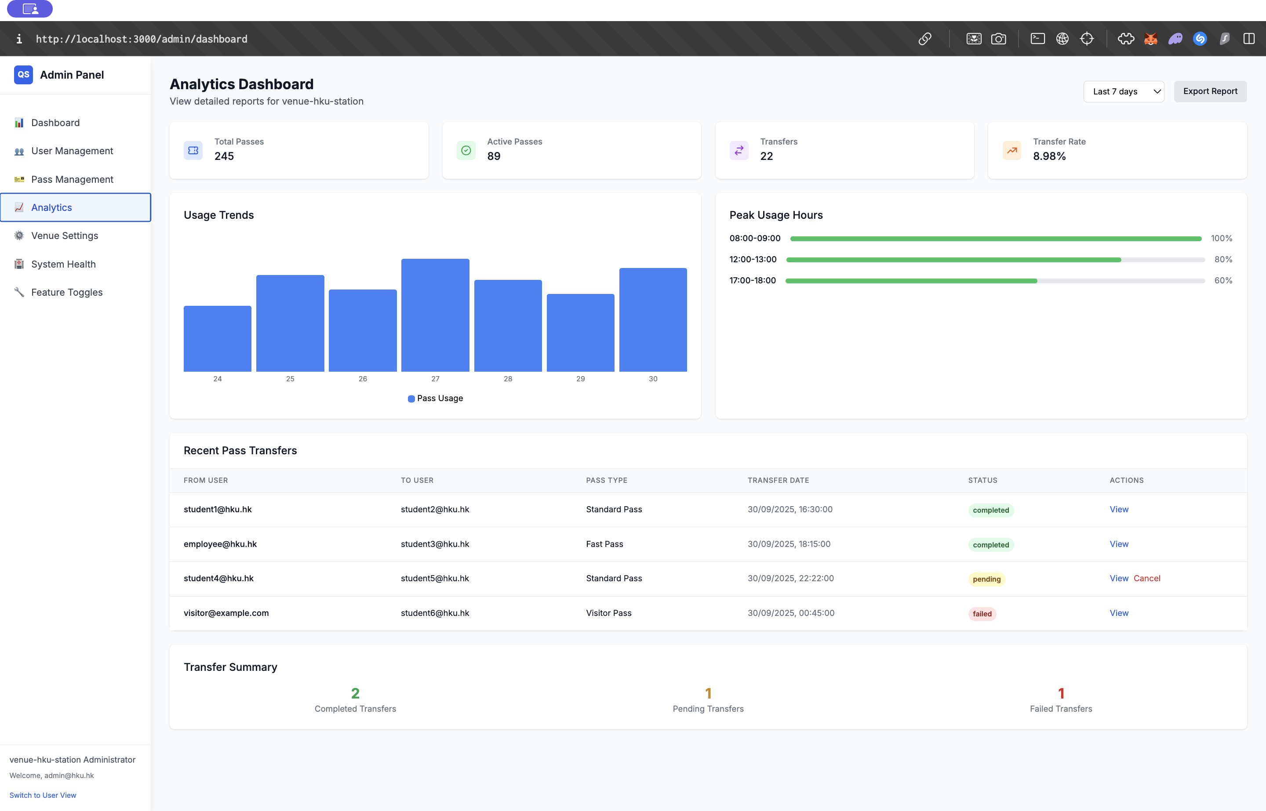The height and width of the screenshot is (811, 1266).
Task: Open the Last 7 days dropdown
Action: tap(1123, 92)
